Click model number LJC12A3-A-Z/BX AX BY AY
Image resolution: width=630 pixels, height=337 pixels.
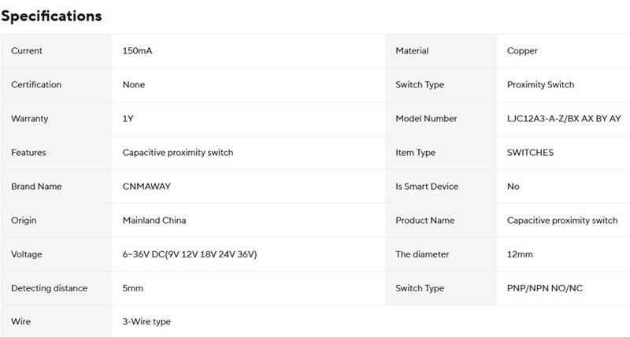pos(564,118)
